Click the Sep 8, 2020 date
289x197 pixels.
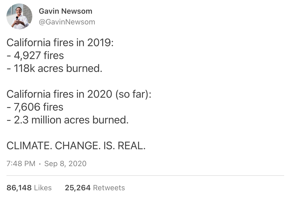65,163
